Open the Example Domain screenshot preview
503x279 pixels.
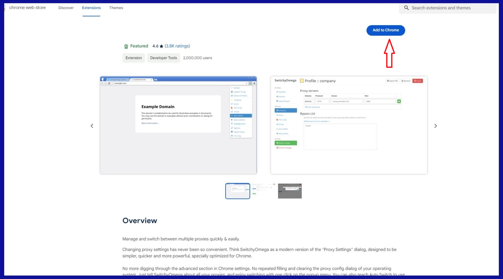[178, 125]
